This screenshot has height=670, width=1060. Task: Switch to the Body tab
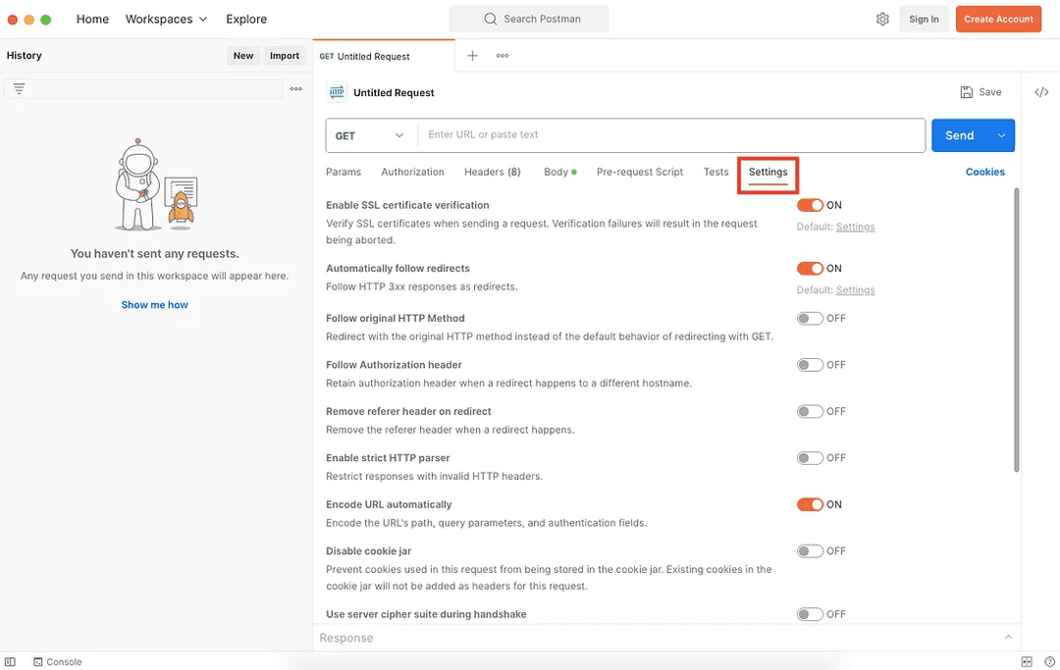[559, 173]
